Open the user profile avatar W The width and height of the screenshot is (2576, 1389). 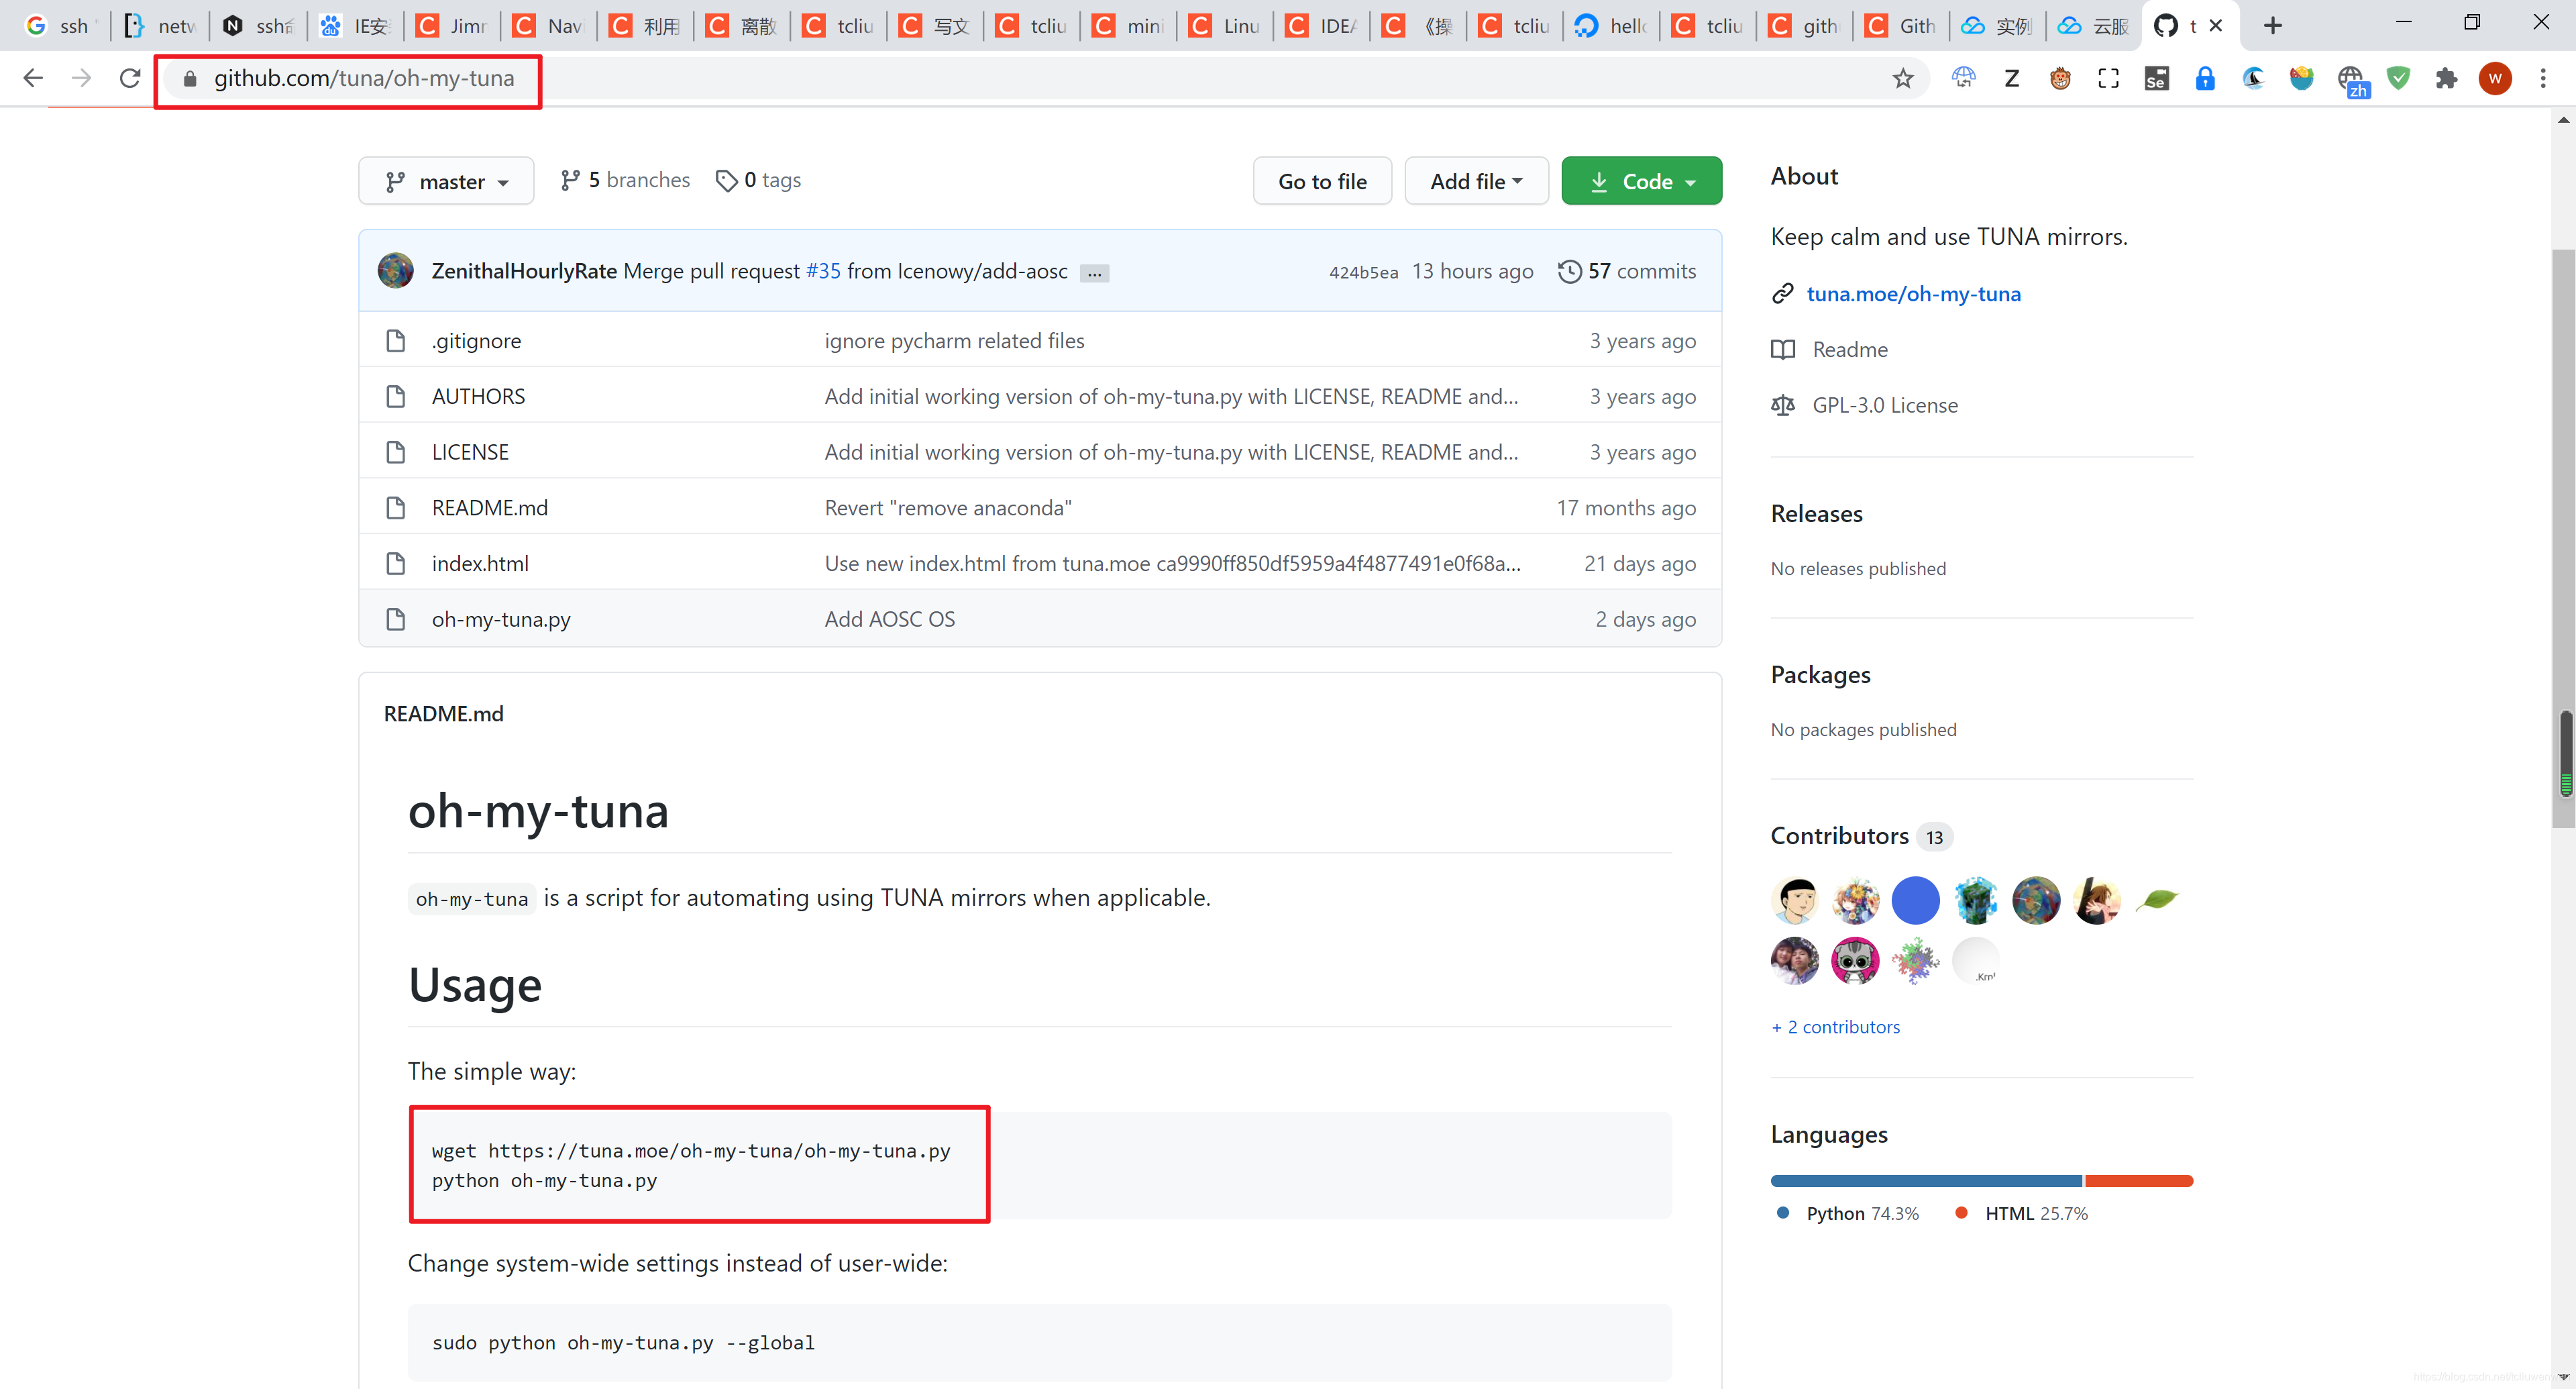pyautogui.click(x=2495, y=78)
